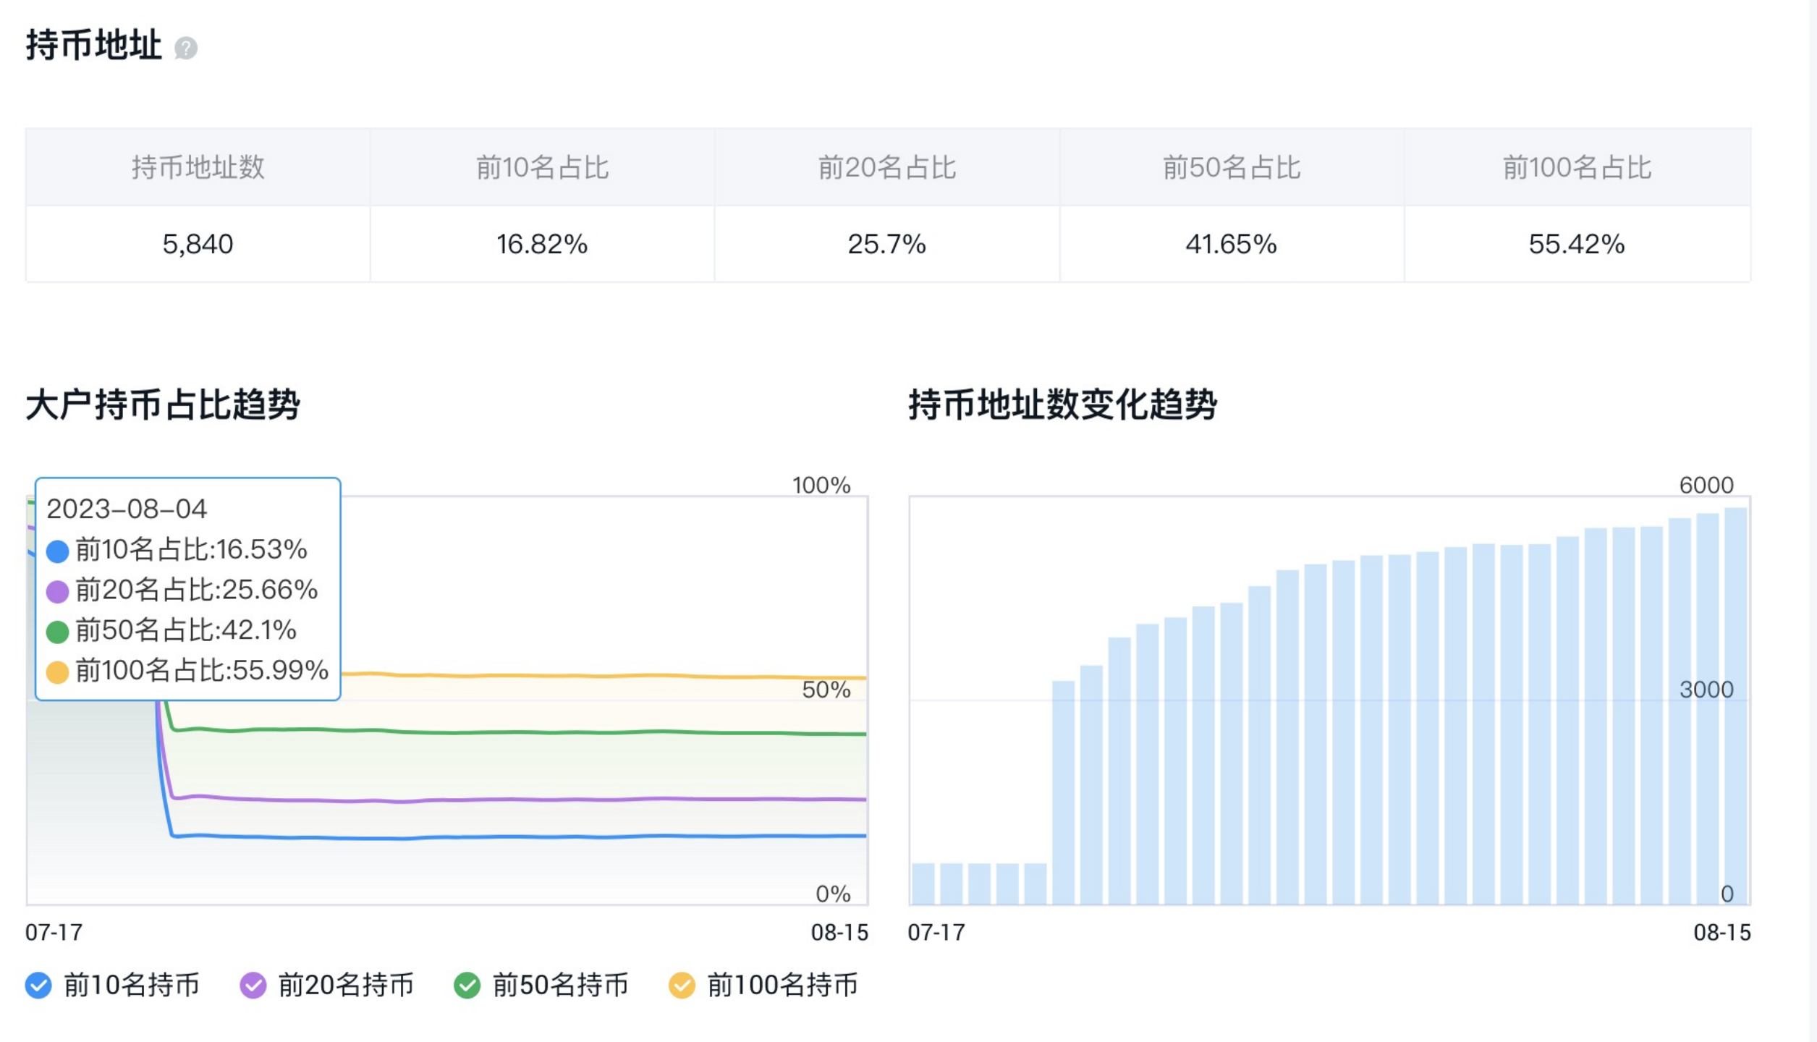This screenshot has height=1042, width=1817.
Task: Click the first short bar in address chart
Action: (923, 884)
